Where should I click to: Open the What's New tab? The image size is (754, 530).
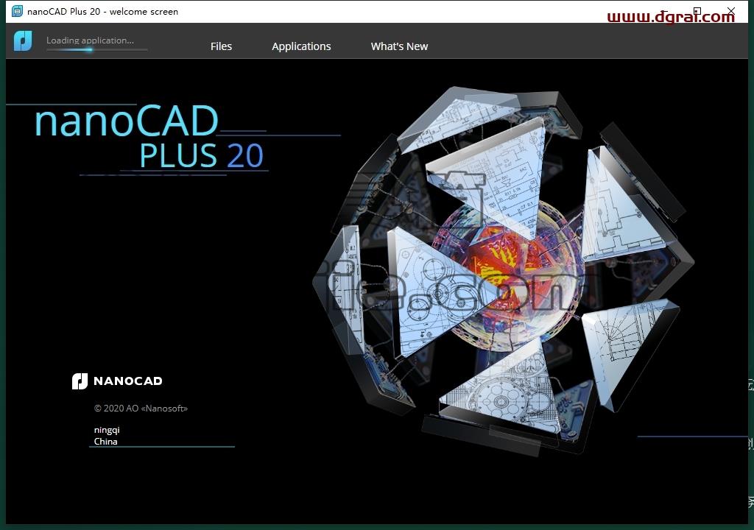point(399,46)
